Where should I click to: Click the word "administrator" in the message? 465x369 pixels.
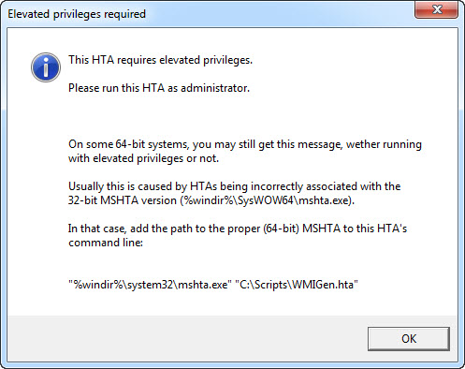point(215,88)
